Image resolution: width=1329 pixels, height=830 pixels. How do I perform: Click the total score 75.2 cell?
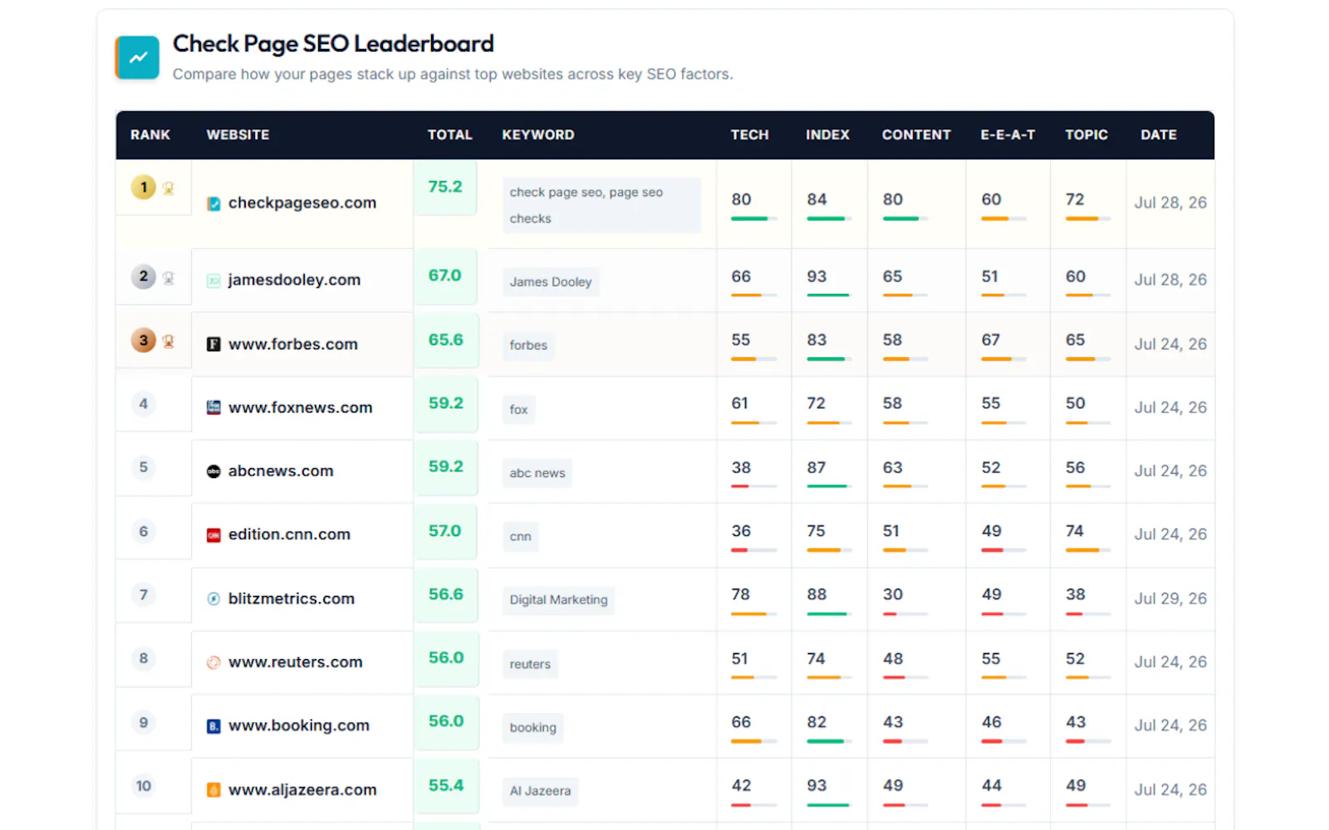coord(445,187)
